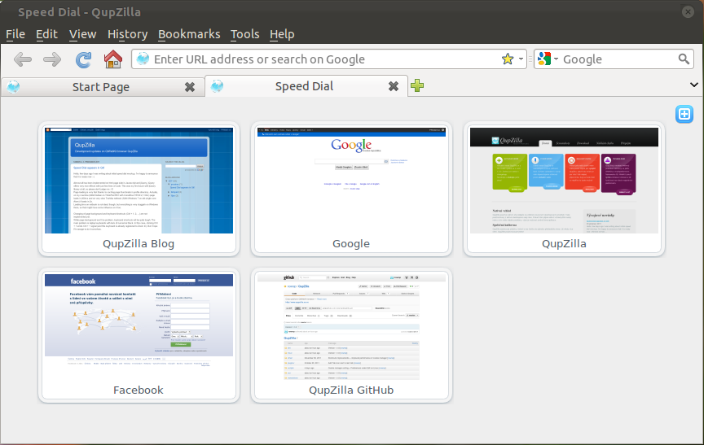The image size is (704, 445).
Task: Open the QupZilla Blog speed dial
Action: [139, 189]
